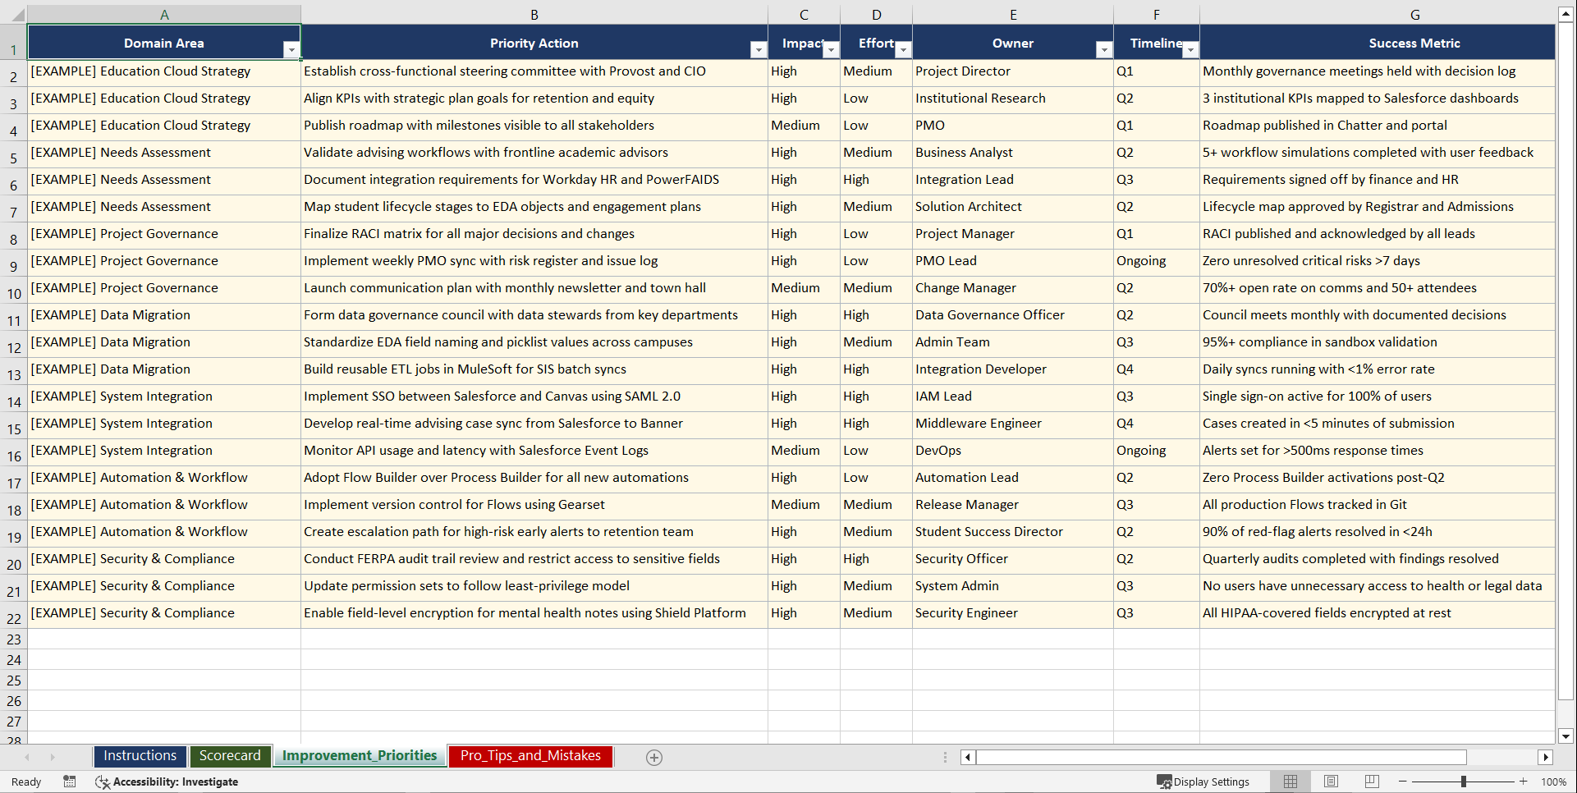Click the zoom slider control
1577x793 pixels.
click(x=1464, y=782)
